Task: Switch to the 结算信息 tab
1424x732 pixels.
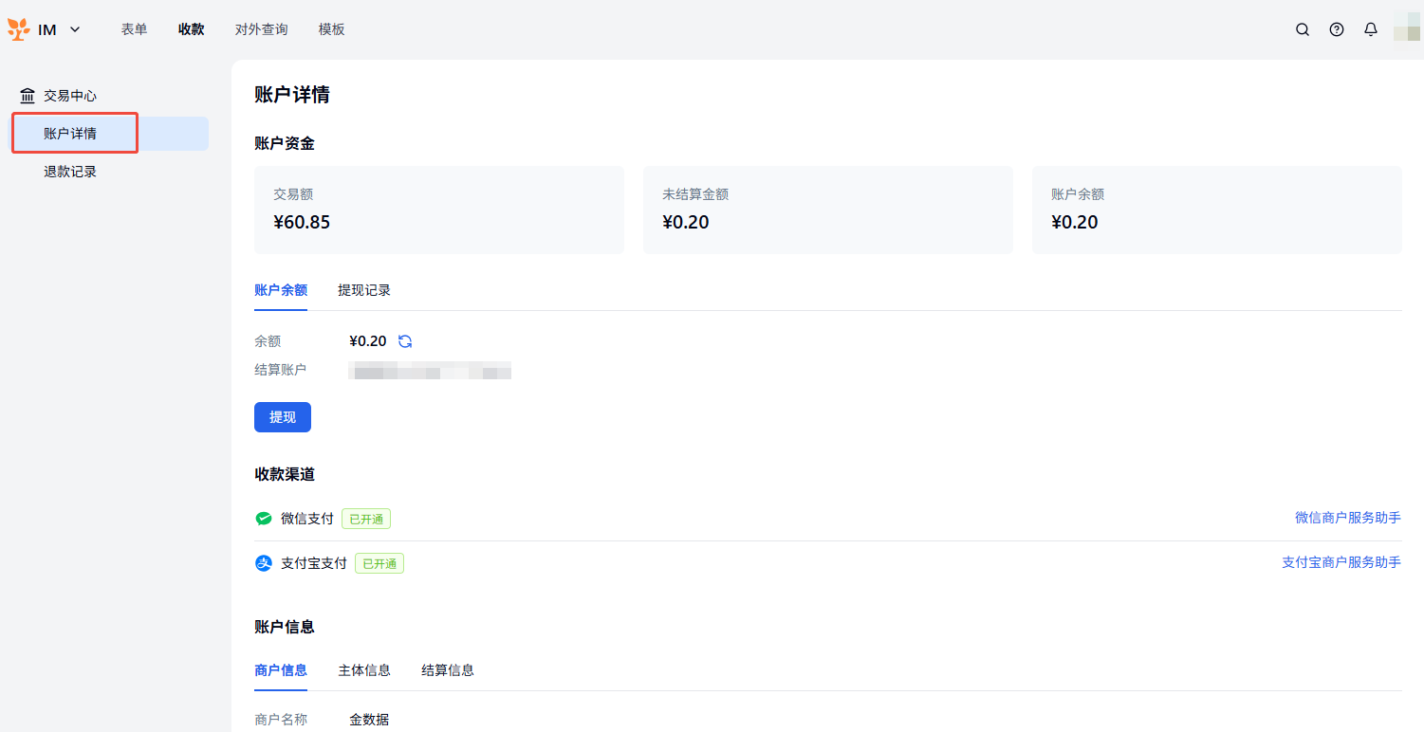Action: [448, 670]
